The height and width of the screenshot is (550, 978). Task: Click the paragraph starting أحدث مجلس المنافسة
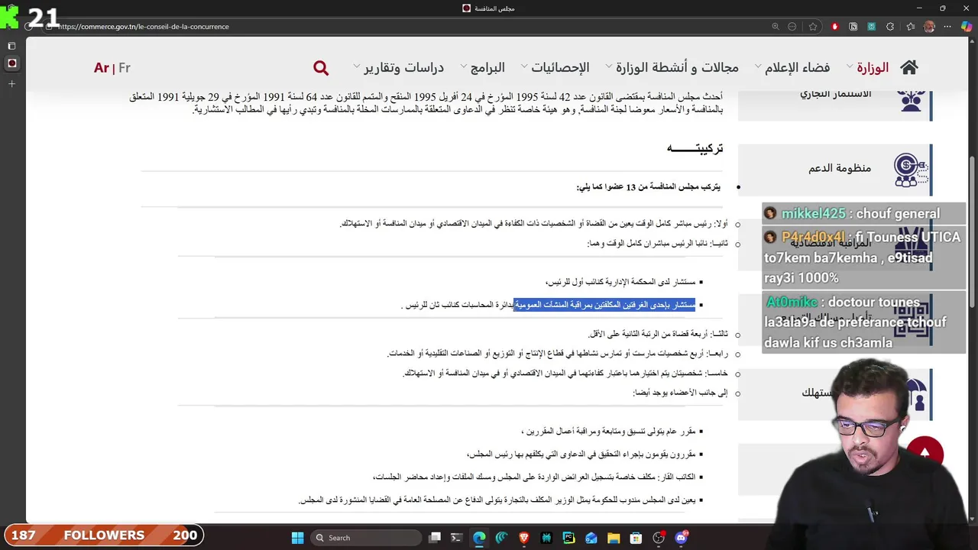426,103
